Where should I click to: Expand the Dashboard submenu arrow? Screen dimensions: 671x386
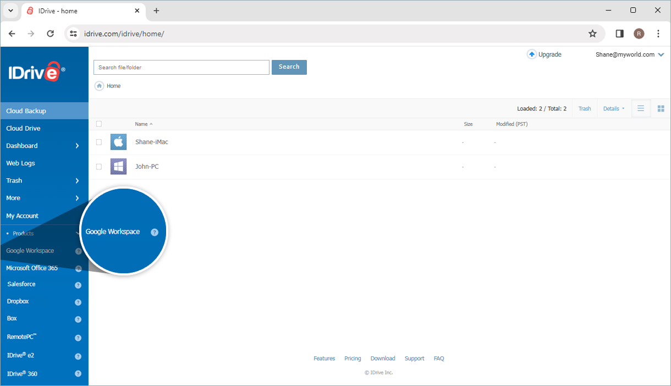(77, 146)
